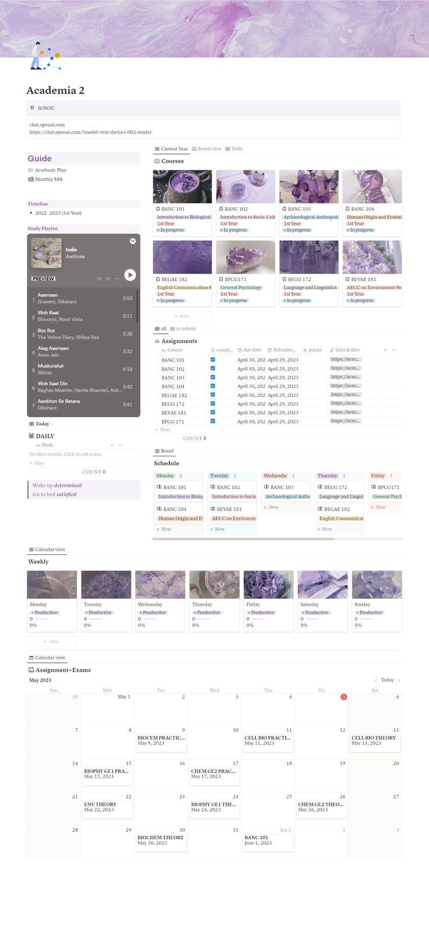Screen dimensions: 429x929
Task: Select the Calendar view tab above Weekly
Action: tap(47, 550)
